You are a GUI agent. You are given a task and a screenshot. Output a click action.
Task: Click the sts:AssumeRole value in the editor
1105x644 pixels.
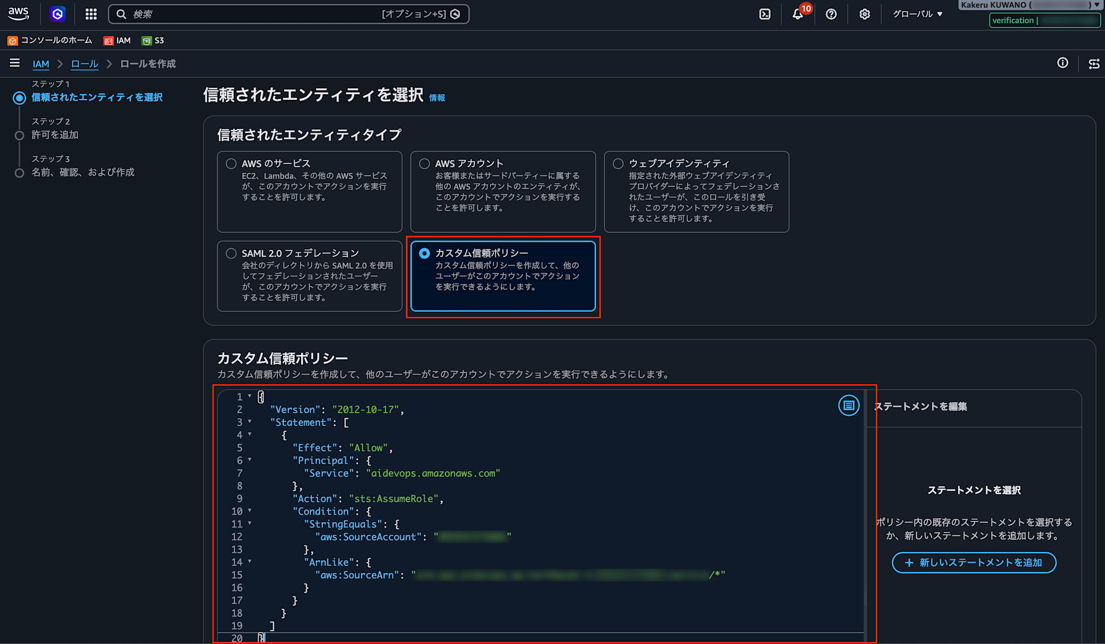[393, 499]
